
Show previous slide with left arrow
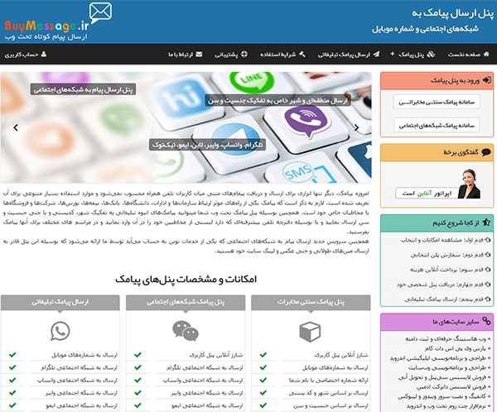click(x=16, y=127)
